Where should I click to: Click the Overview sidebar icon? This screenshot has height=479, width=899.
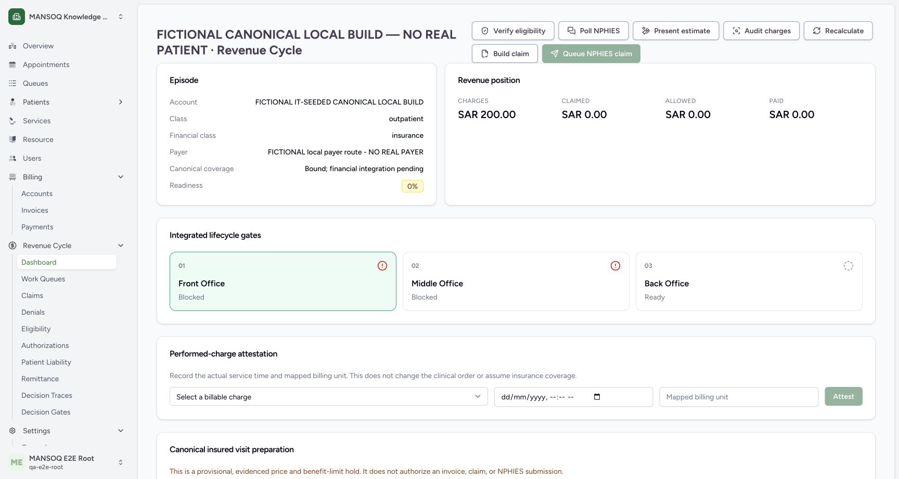(x=12, y=46)
